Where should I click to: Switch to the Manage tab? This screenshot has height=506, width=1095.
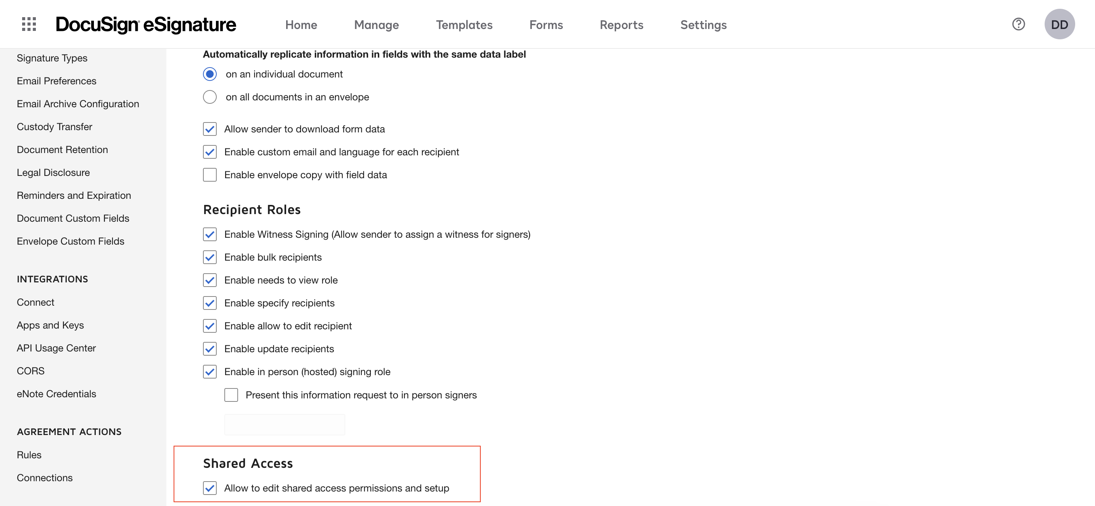(376, 25)
